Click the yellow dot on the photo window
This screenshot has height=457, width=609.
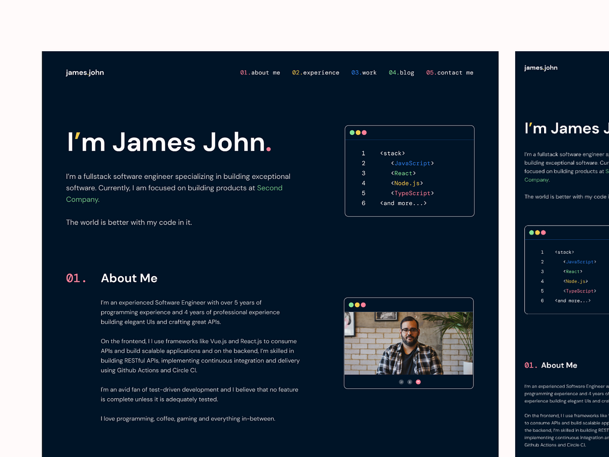357,304
